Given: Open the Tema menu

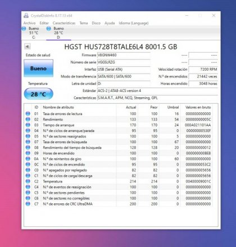Looking at the screenshot, I should point(84,23).
